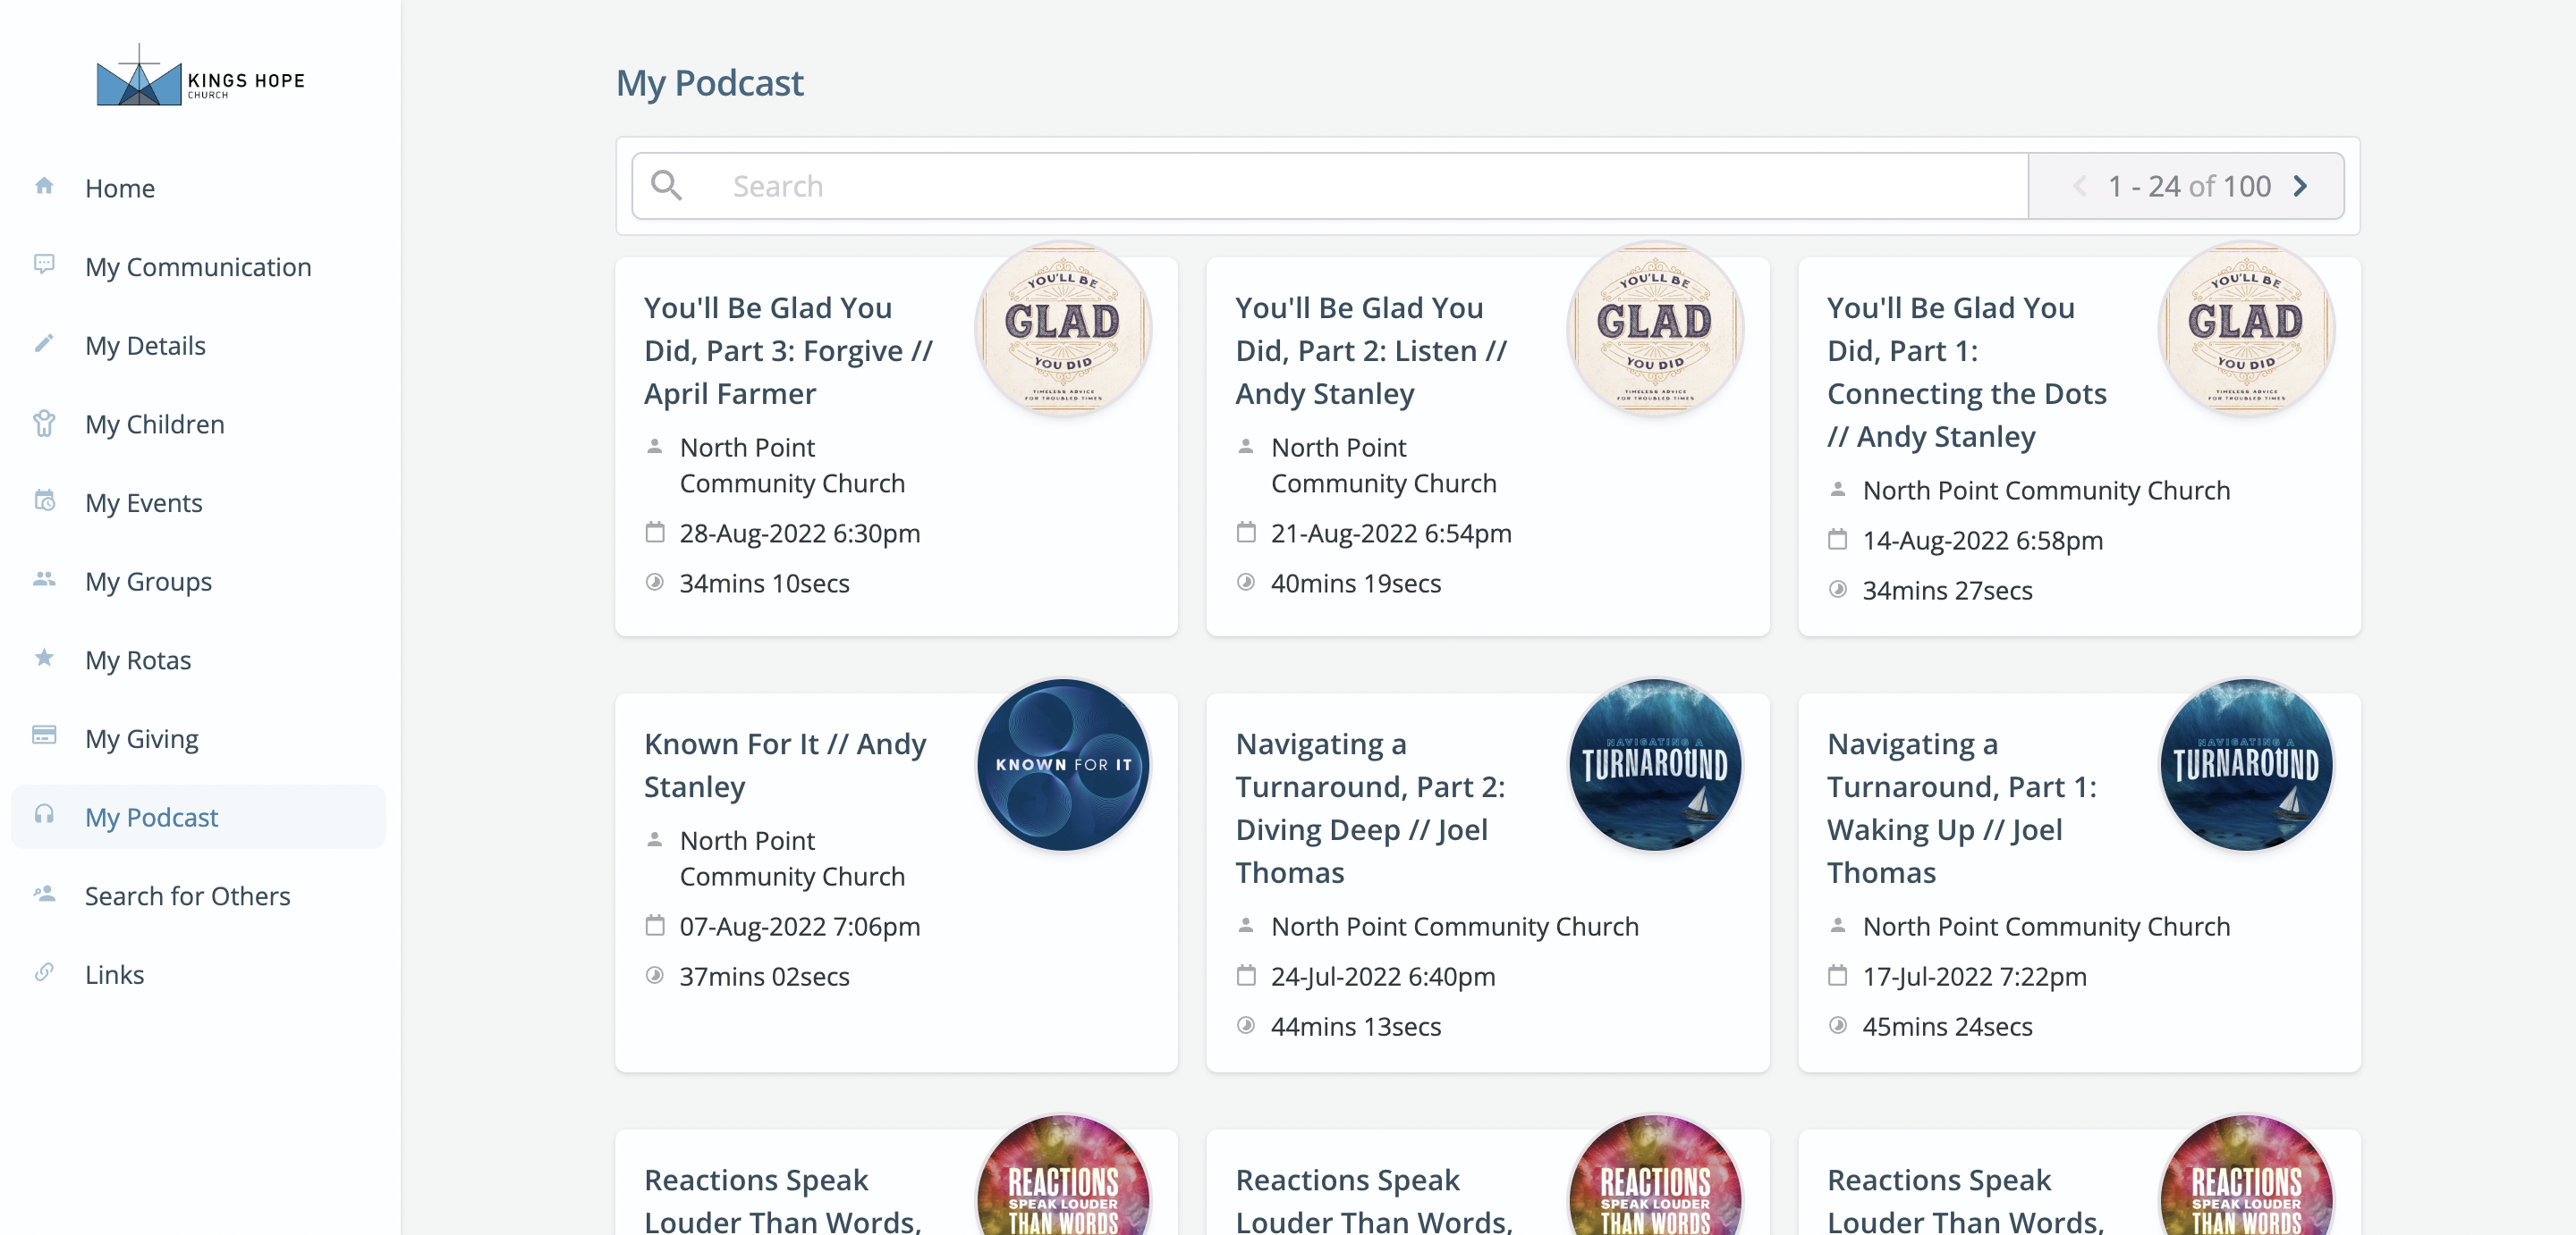Image resolution: width=2576 pixels, height=1235 pixels.
Task: Click the Turnaround Part 2 Diving Deep artwork
Action: click(1655, 765)
